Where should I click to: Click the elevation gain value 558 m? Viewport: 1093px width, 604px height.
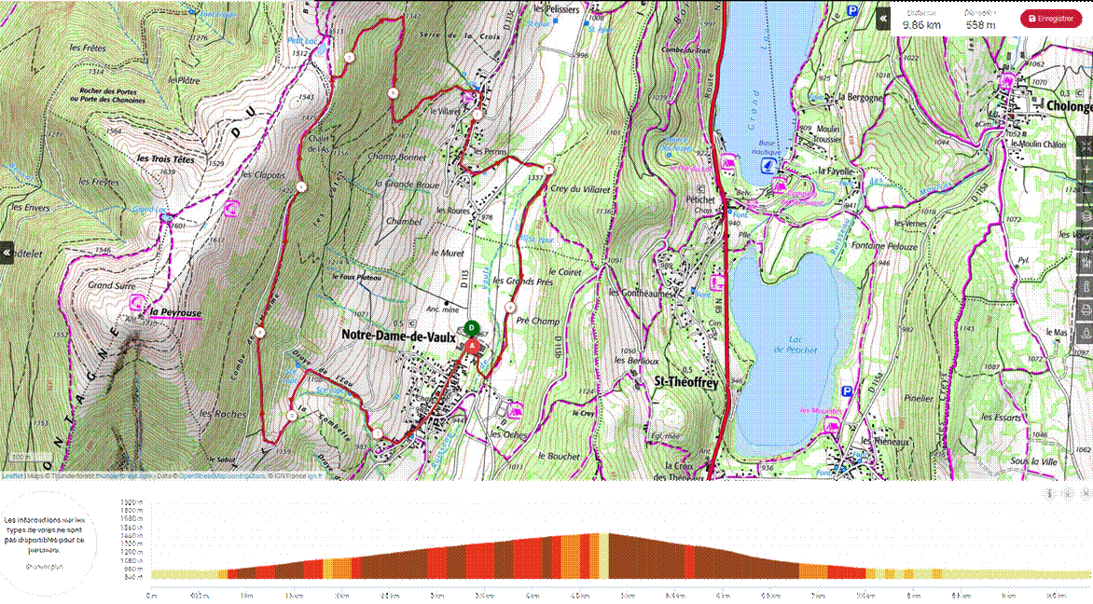click(x=980, y=25)
